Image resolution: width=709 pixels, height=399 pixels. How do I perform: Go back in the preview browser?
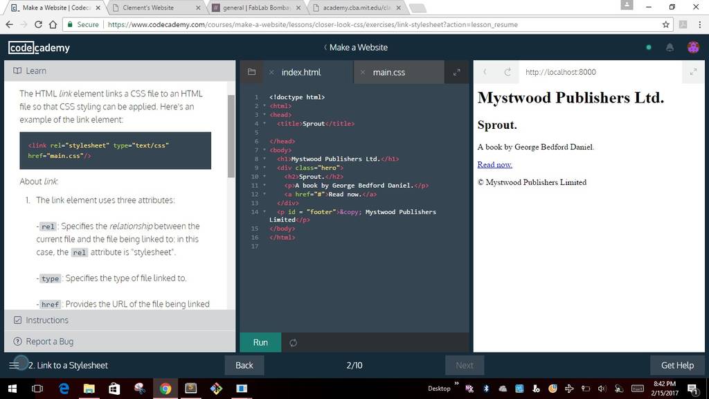tap(485, 72)
